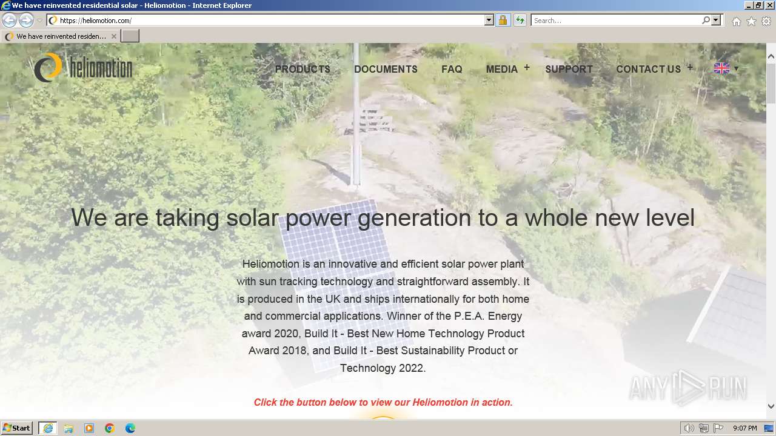Open the Home page icon
Viewport: 776px width, 436px height.
click(736, 21)
